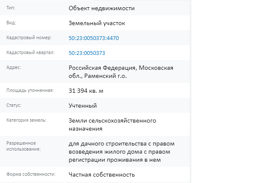Click the 'Статус:' field label

point(14,106)
